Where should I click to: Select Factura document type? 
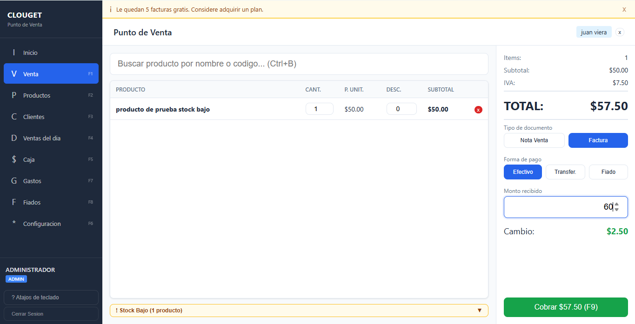tap(598, 140)
